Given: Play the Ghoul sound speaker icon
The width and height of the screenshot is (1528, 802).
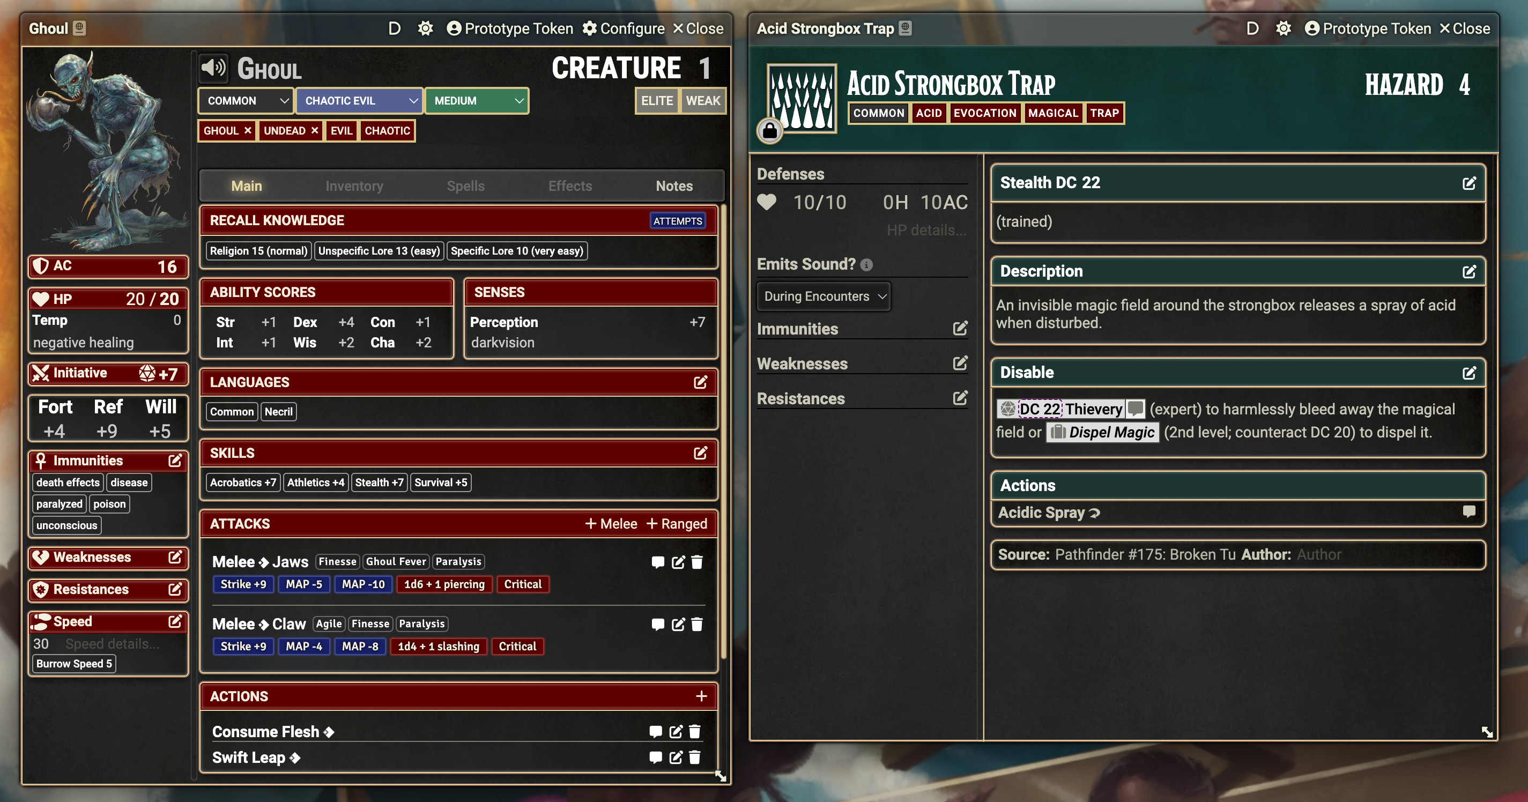Looking at the screenshot, I should (213, 68).
